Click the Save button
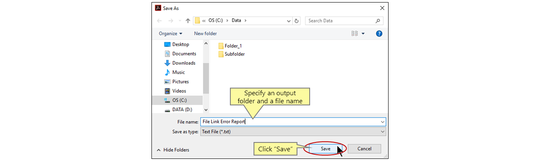 coord(325,149)
